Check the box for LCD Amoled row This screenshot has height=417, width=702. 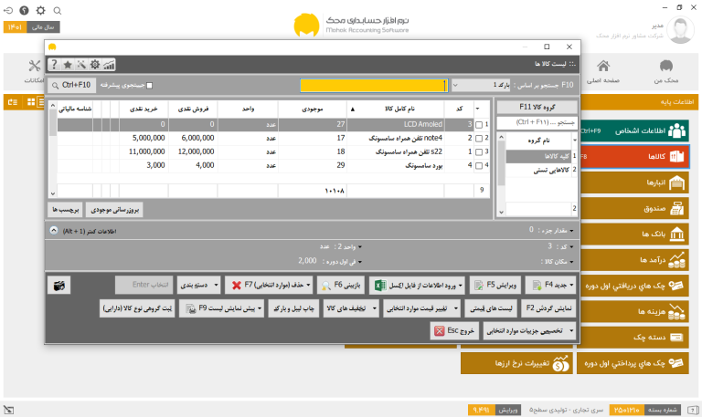click(479, 125)
